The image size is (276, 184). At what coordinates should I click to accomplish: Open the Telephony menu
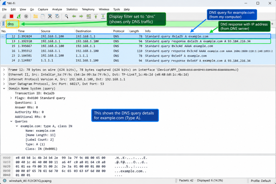click(x=88, y=9)
